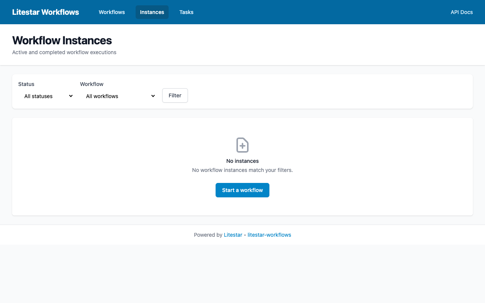This screenshot has height=303, width=485.
Task: Click the empty-state document plus icon
Action: tap(242, 145)
